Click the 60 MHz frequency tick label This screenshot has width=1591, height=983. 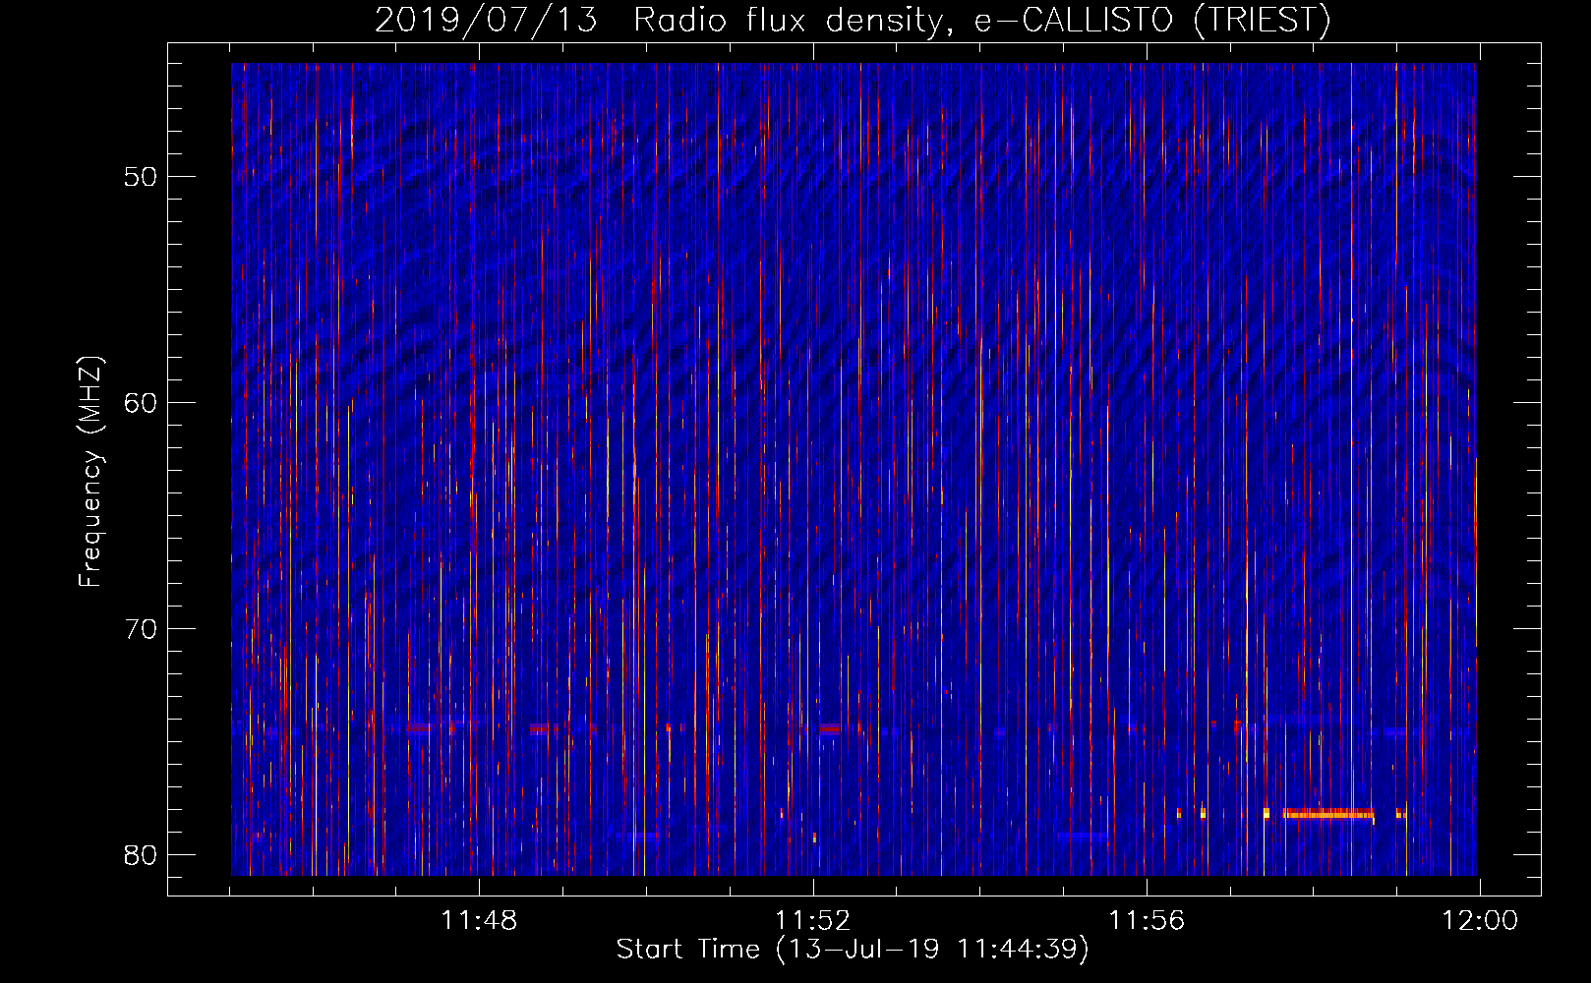(142, 403)
